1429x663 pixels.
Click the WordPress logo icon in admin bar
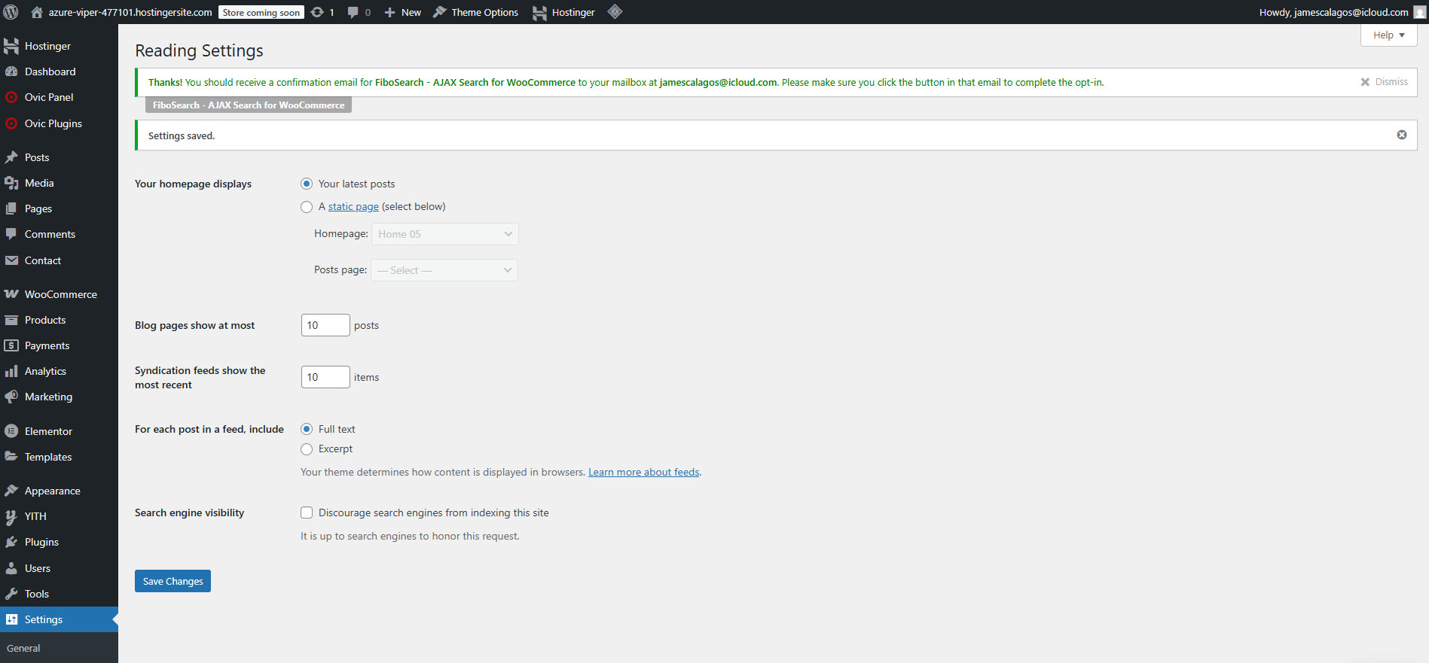[x=11, y=12]
